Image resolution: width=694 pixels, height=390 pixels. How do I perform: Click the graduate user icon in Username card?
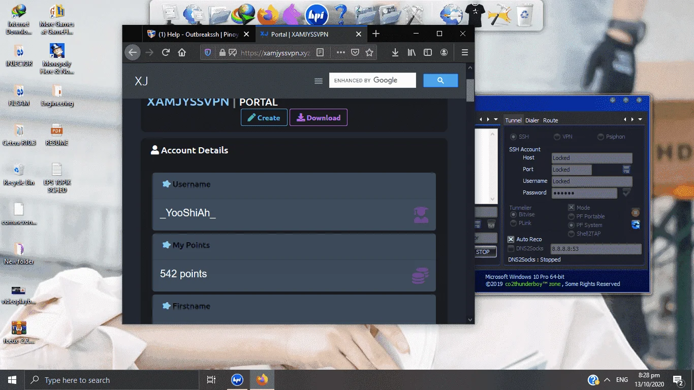(x=421, y=215)
